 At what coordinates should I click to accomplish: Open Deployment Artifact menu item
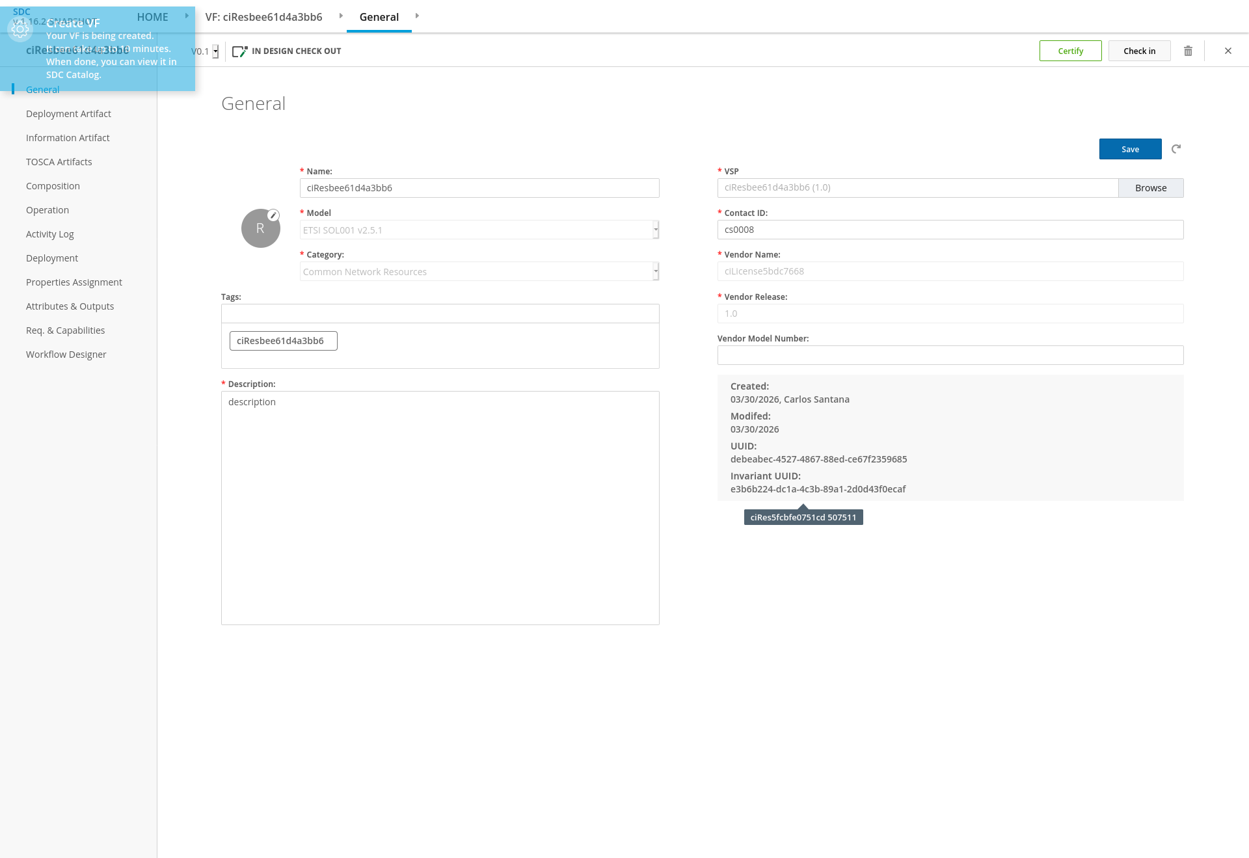[x=68, y=114]
